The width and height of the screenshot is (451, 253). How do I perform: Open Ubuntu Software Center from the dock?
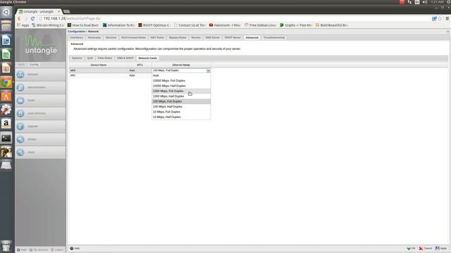(x=6, y=96)
